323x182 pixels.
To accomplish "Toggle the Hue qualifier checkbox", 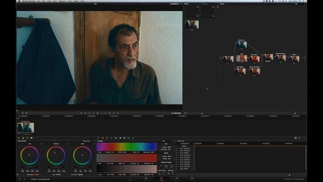I will 98,152.
